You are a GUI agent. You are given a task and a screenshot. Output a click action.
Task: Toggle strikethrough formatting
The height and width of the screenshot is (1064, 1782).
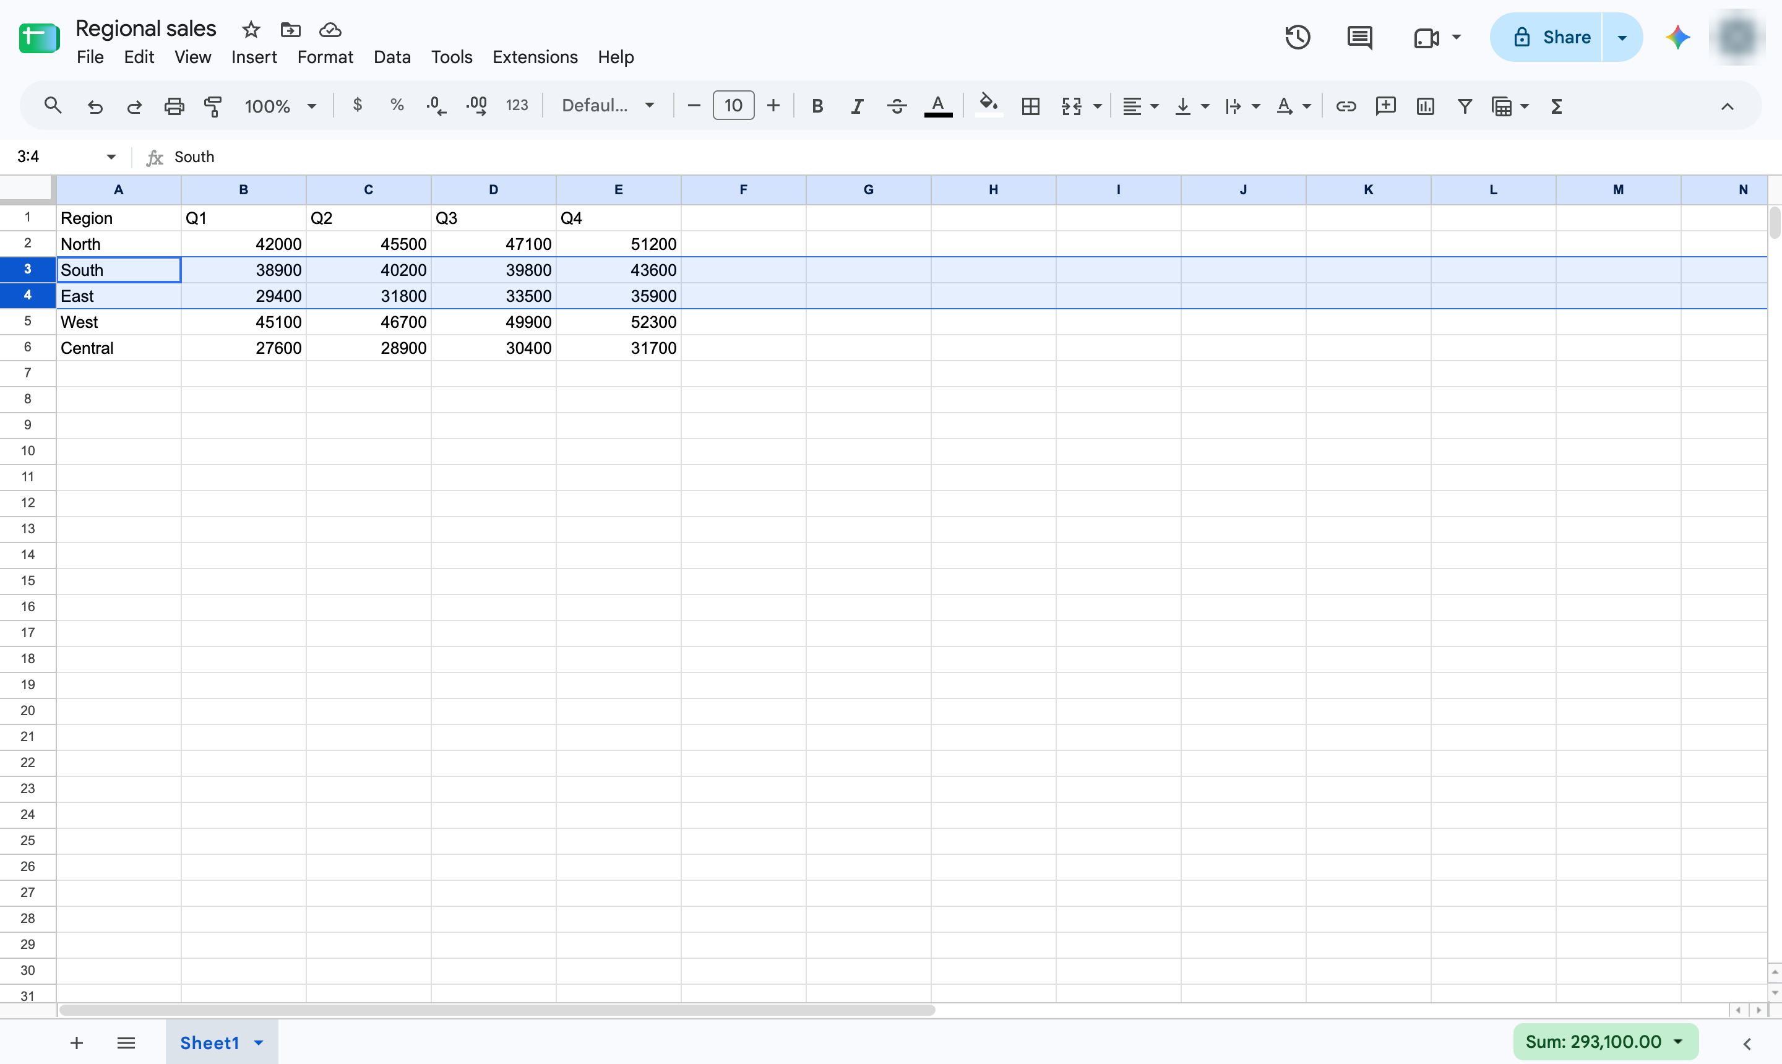(897, 106)
